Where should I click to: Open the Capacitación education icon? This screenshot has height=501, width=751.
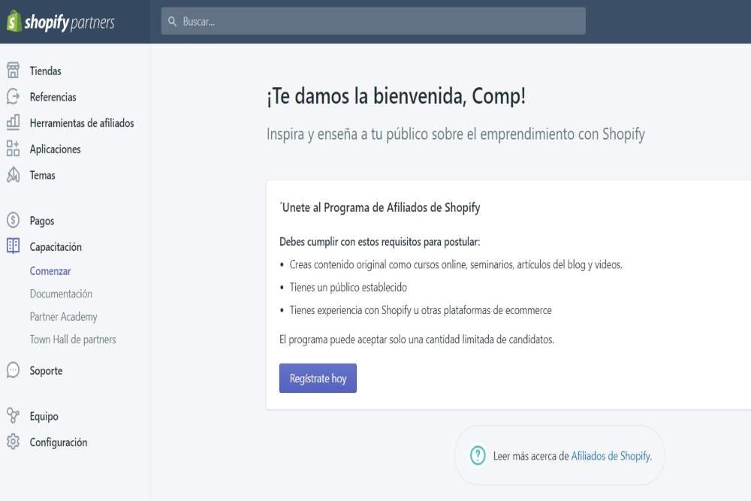point(13,246)
